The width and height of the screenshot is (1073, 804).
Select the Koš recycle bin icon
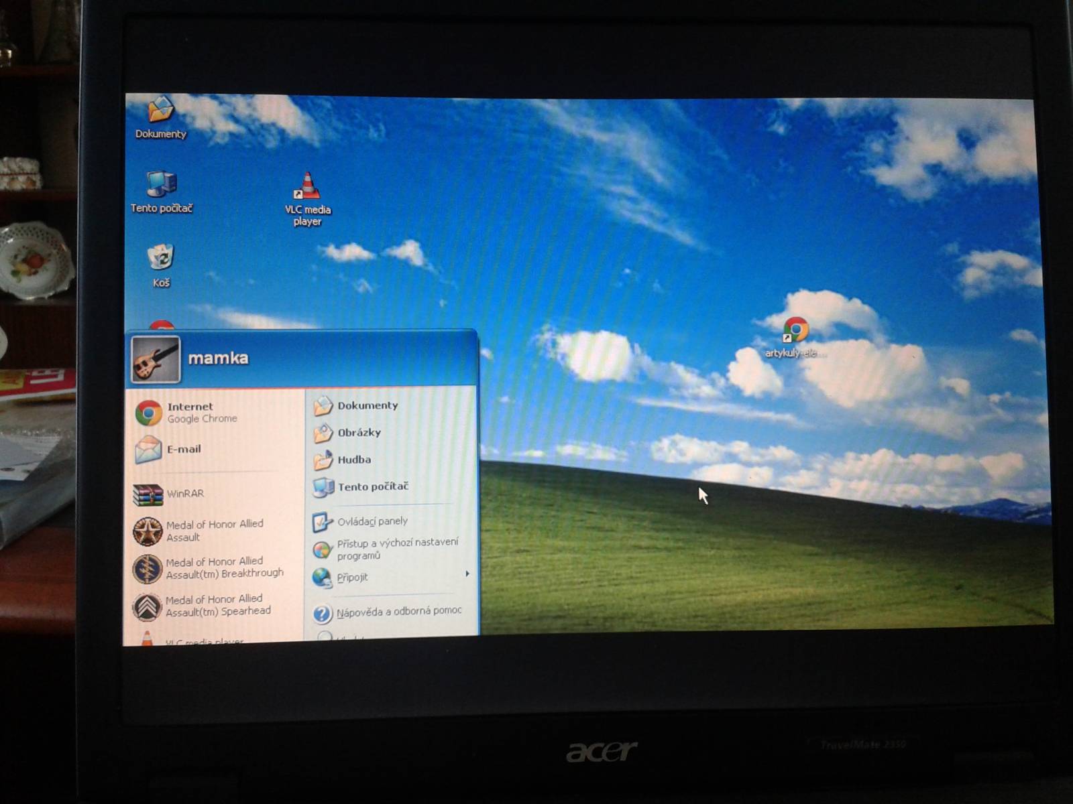(161, 266)
